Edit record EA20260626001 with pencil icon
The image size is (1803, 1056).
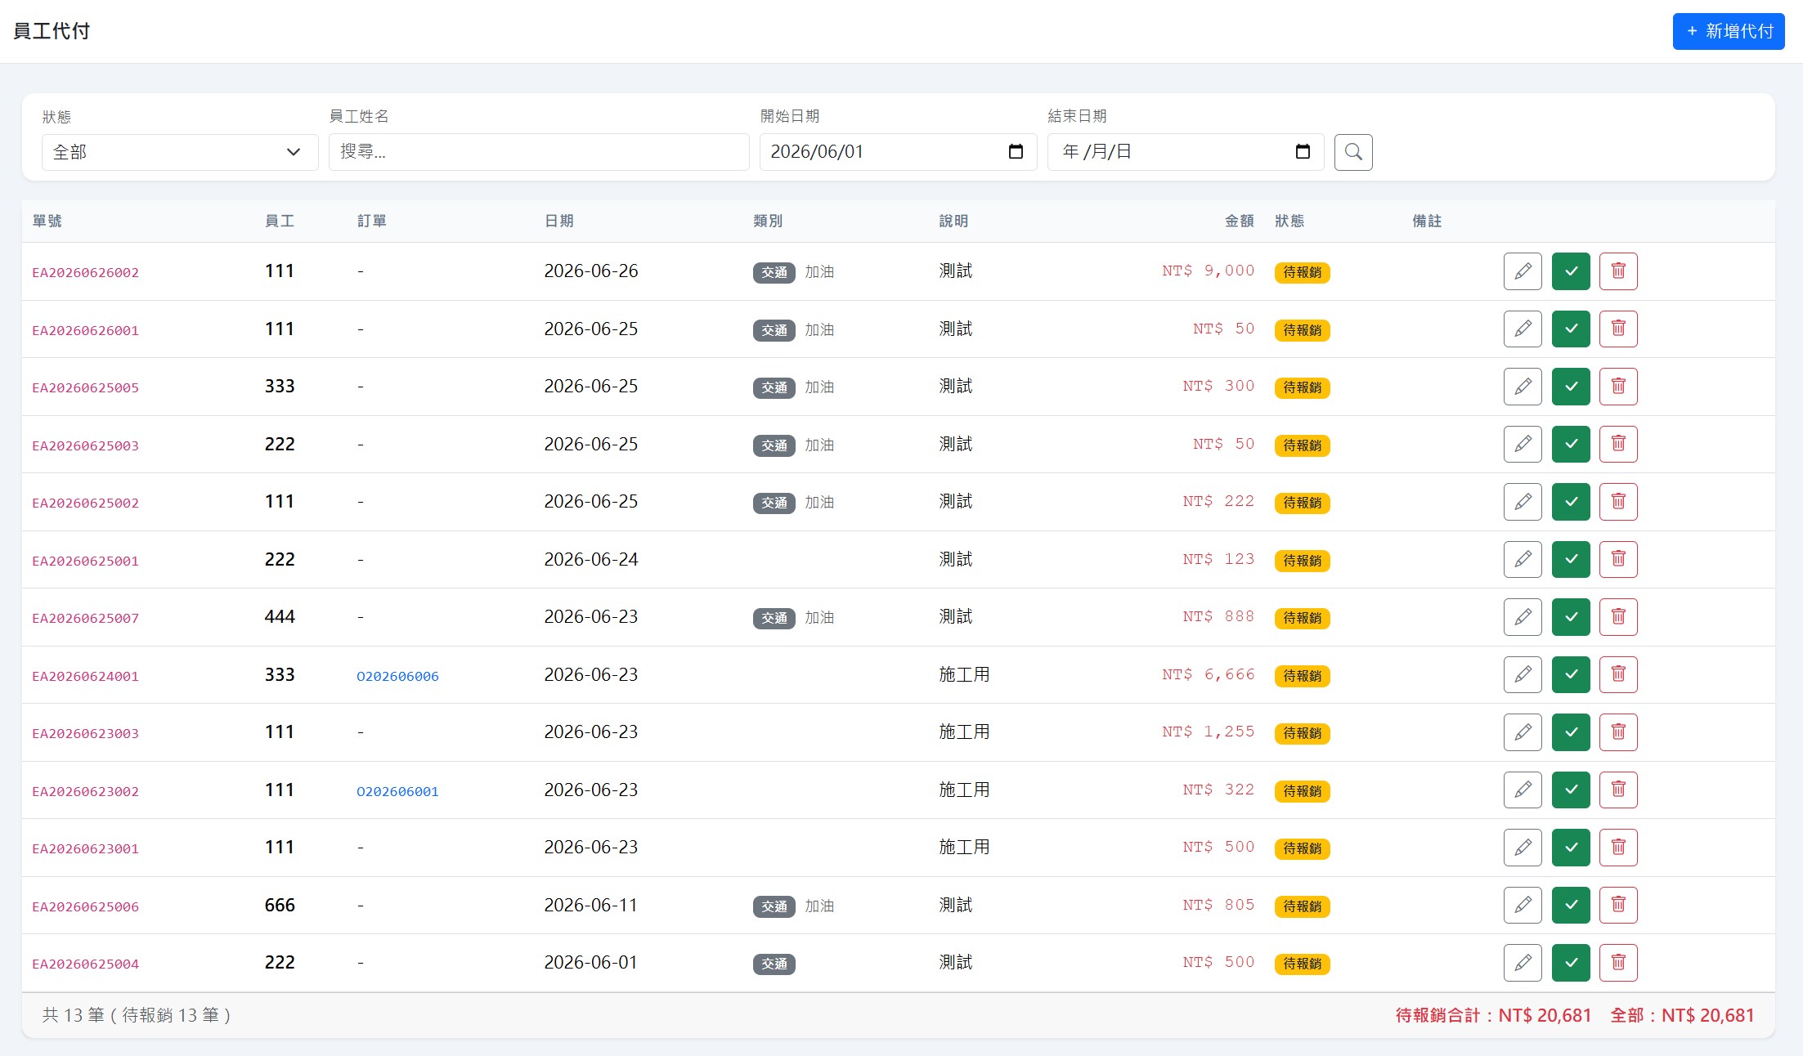(1523, 329)
